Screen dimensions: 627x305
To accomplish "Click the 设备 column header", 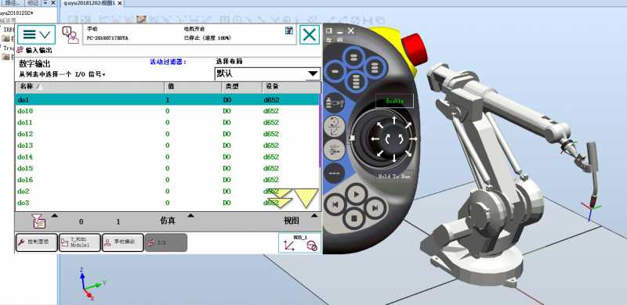I will coord(291,86).
